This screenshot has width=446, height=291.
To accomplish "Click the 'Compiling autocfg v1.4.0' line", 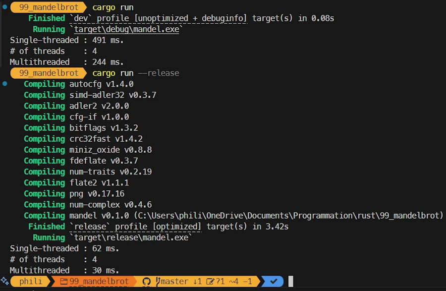I will (x=78, y=84).
